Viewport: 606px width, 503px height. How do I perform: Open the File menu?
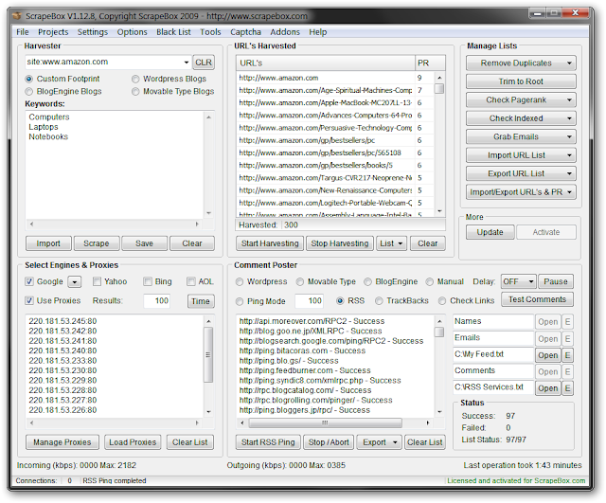pyautogui.click(x=23, y=32)
